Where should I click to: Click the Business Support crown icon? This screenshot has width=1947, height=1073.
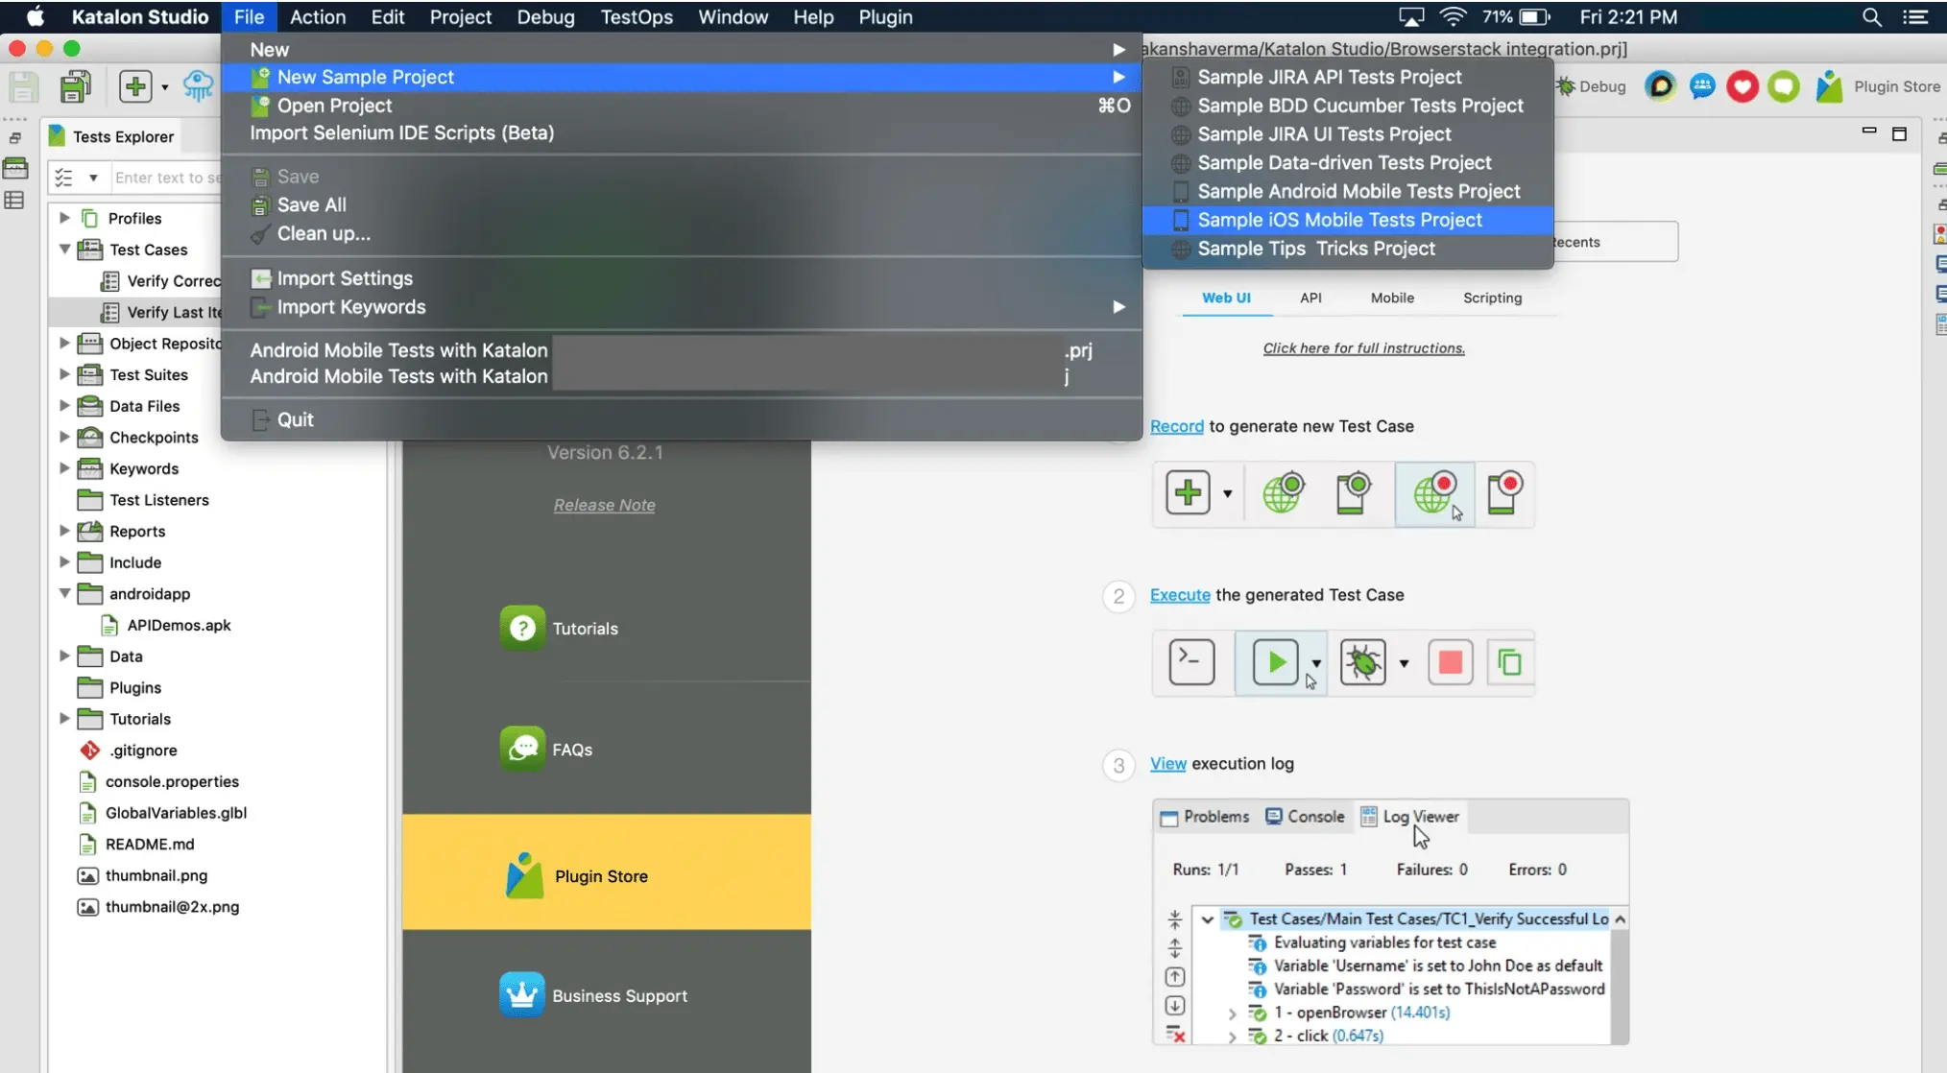tap(522, 995)
